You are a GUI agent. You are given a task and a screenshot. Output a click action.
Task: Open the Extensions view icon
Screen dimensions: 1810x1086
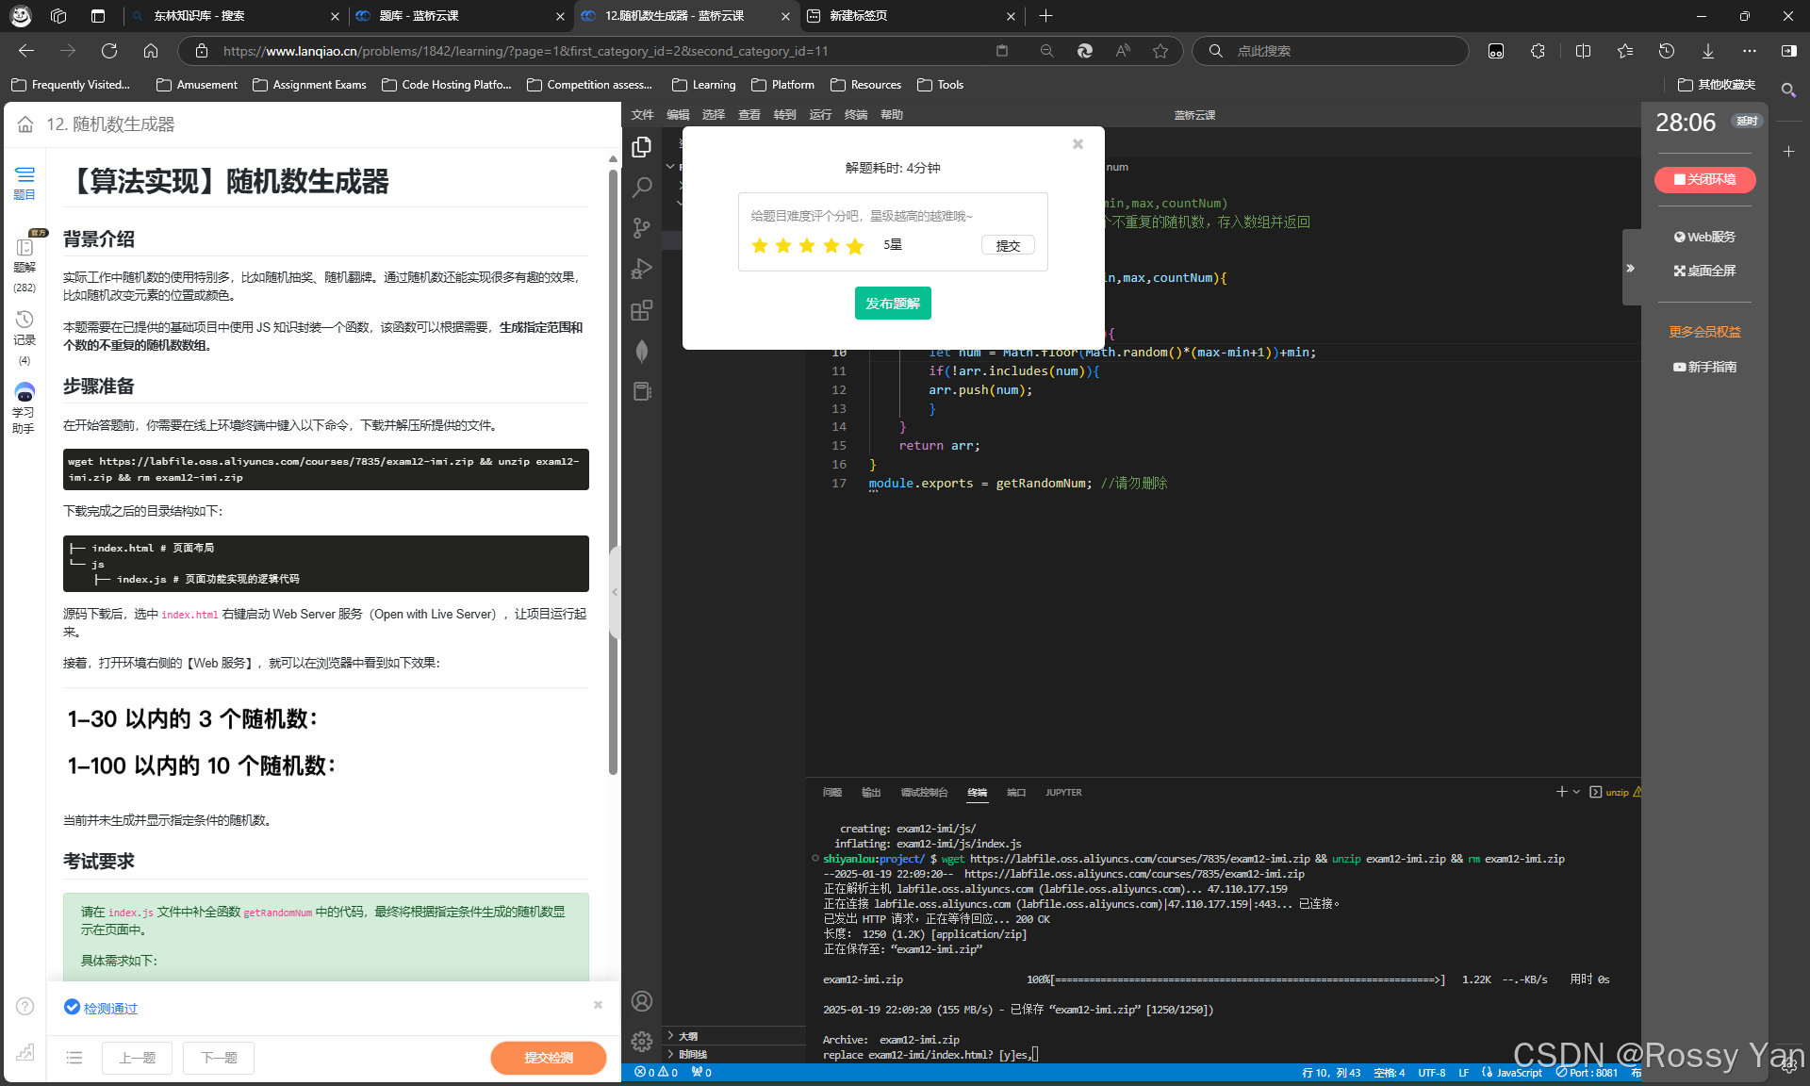coord(642,310)
